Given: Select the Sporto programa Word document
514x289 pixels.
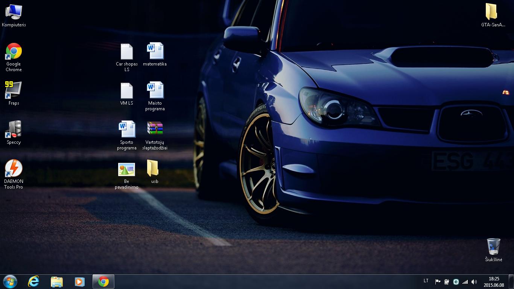Looking at the screenshot, I should tap(127, 135).
